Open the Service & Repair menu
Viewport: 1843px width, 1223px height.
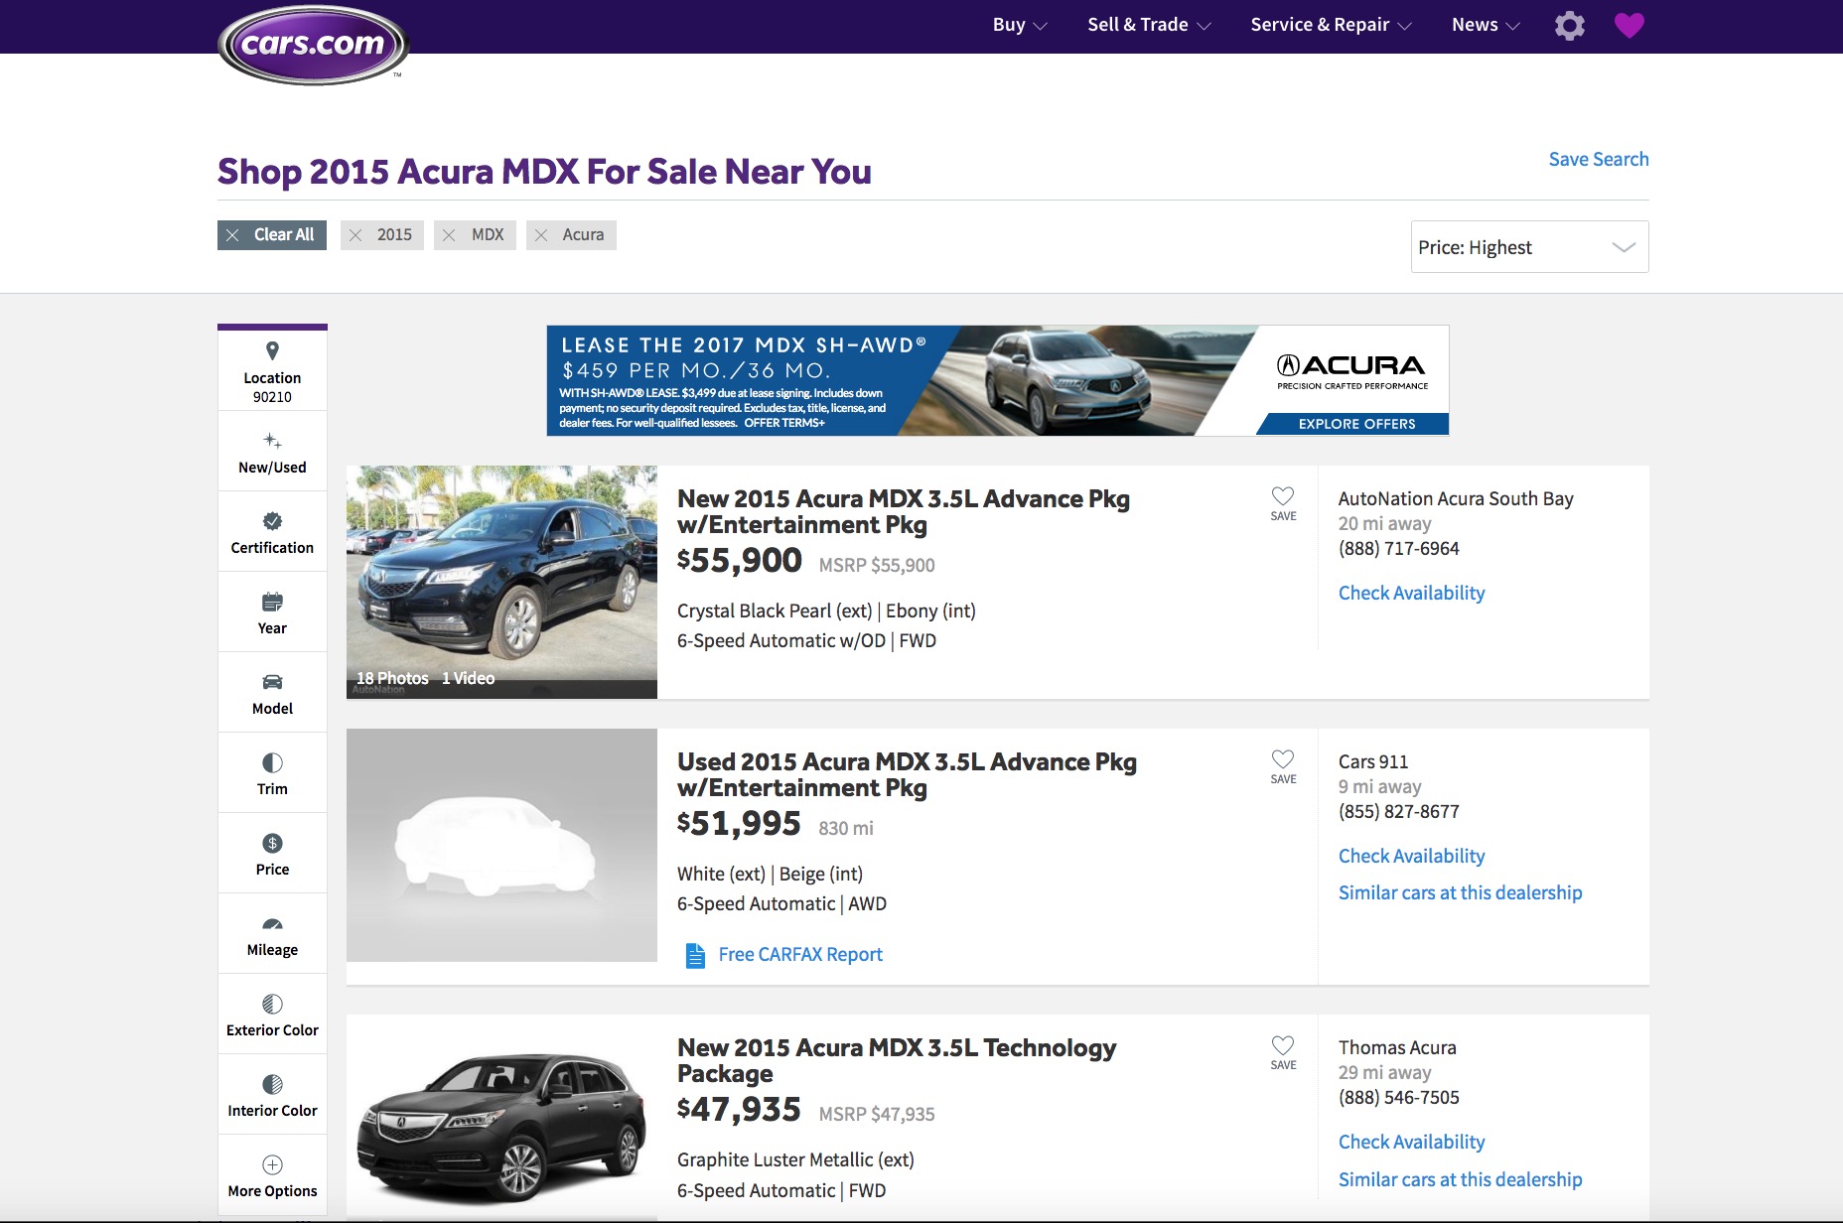pyautogui.click(x=1331, y=25)
